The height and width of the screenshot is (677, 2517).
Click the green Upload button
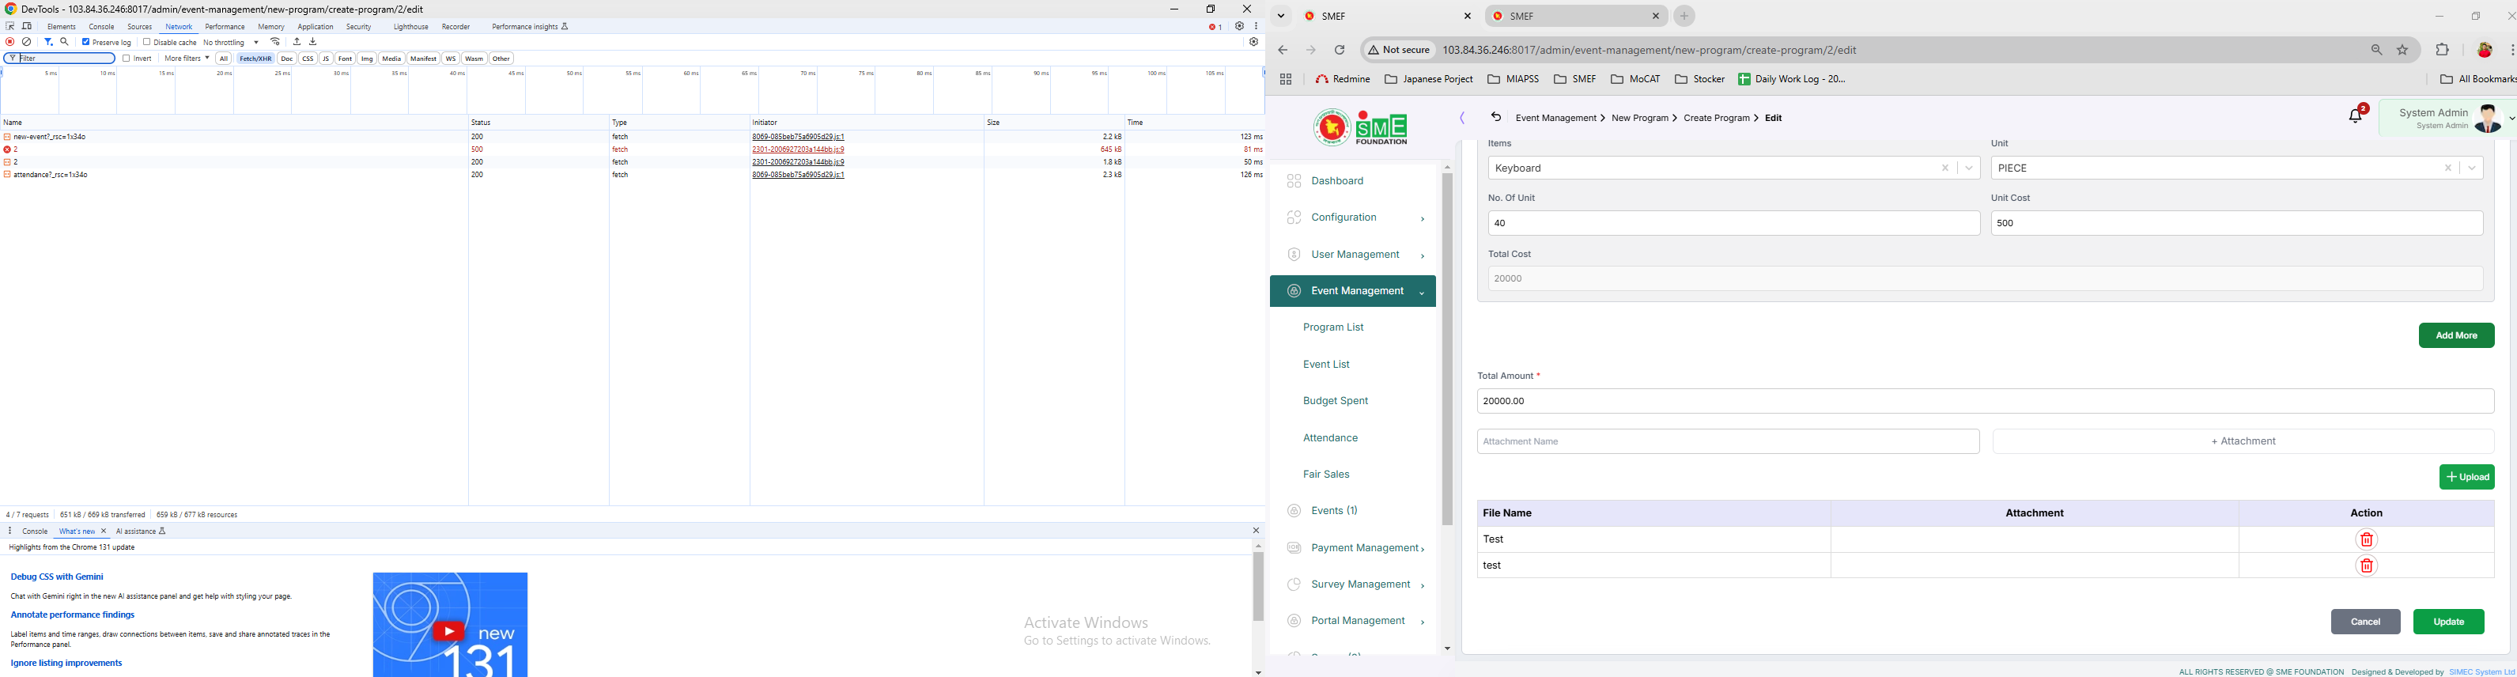click(2467, 477)
